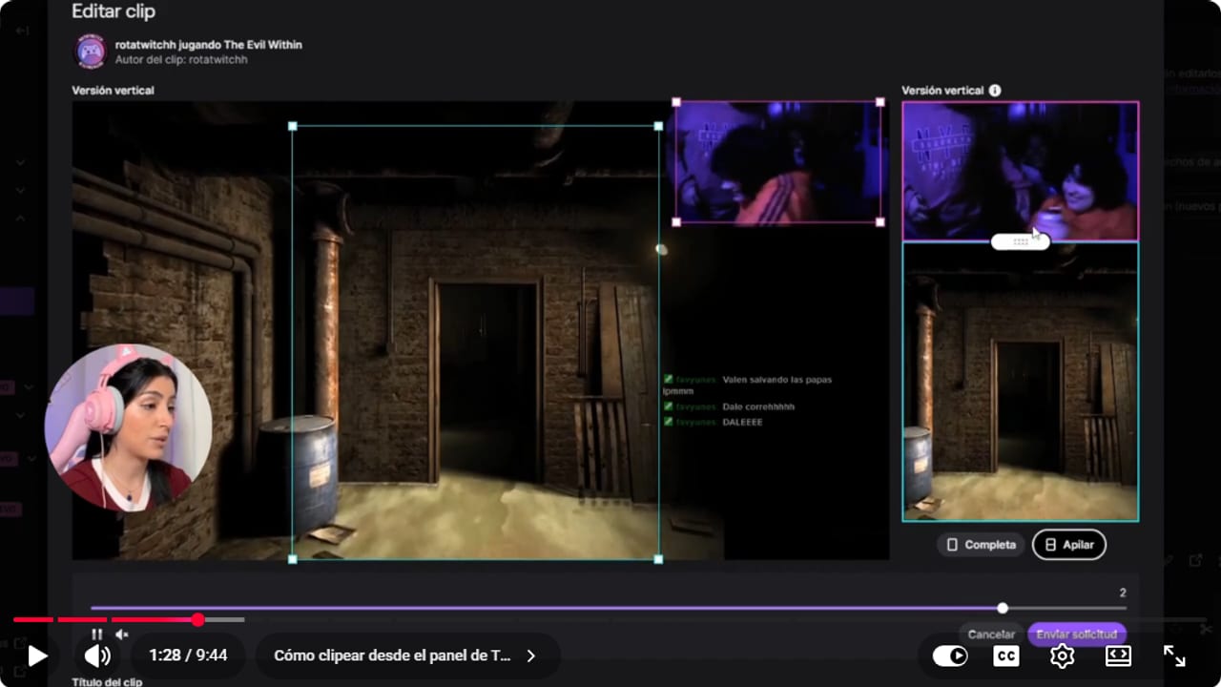Open the info icon beside 'Versión vertical'
1221x687 pixels.
tap(995, 91)
